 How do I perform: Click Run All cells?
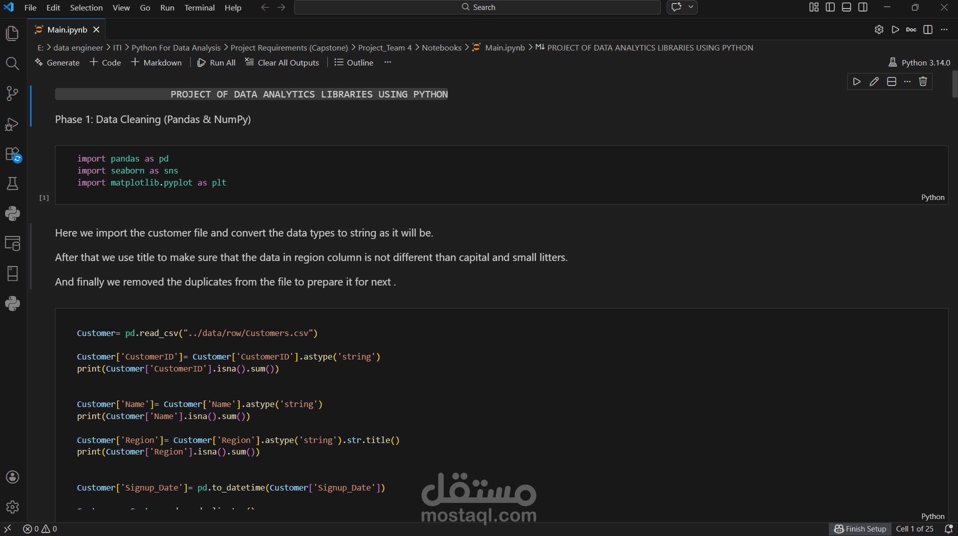(216, 62)
